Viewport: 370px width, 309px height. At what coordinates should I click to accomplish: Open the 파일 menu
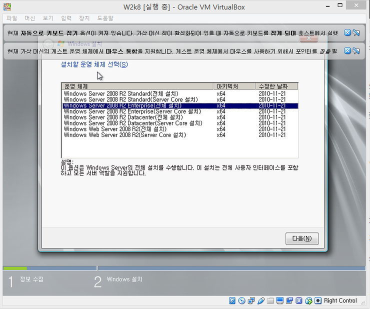click(x=11, y=18)
